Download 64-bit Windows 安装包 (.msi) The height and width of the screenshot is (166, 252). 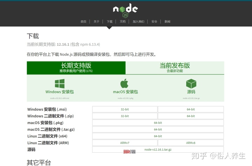[x=191, y=109]
